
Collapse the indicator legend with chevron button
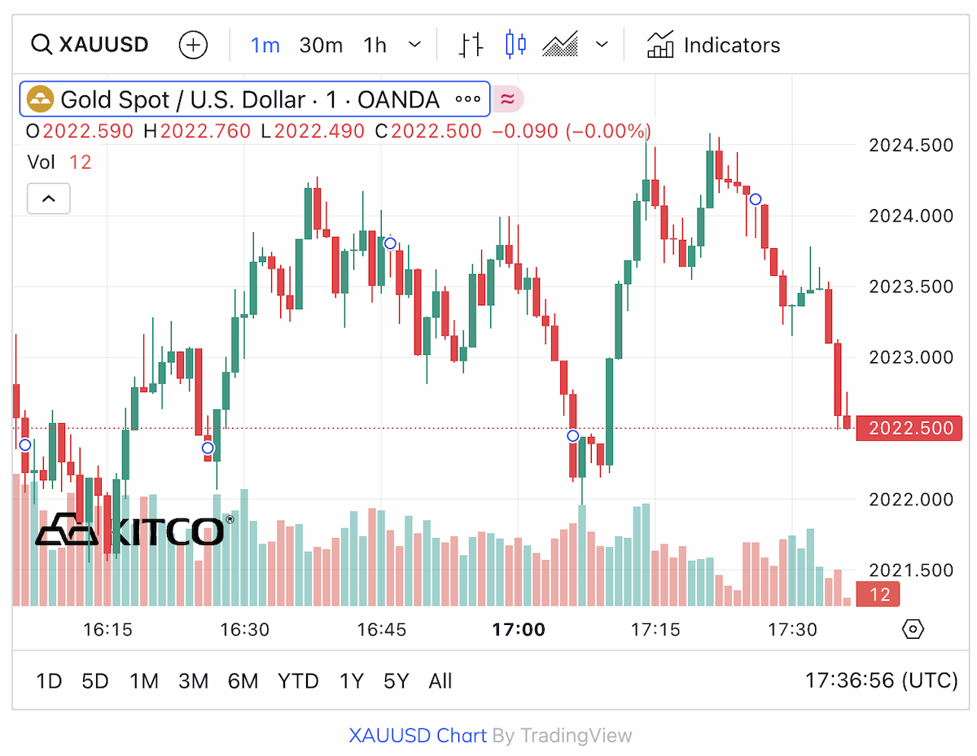coord(49,199)
